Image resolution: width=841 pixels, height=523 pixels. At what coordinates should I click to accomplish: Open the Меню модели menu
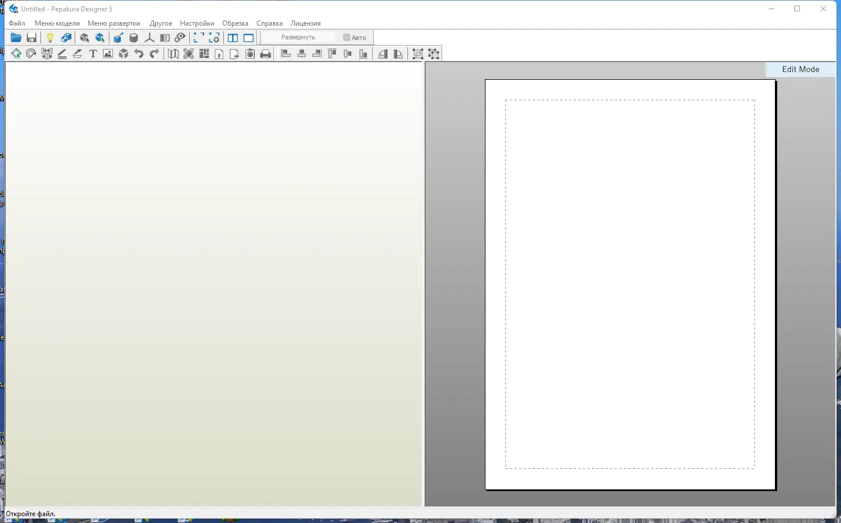57,23
